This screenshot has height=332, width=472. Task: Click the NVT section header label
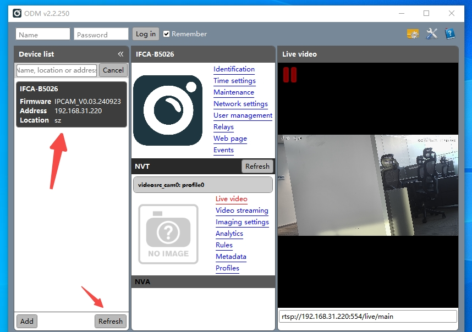tap(142, 167)
